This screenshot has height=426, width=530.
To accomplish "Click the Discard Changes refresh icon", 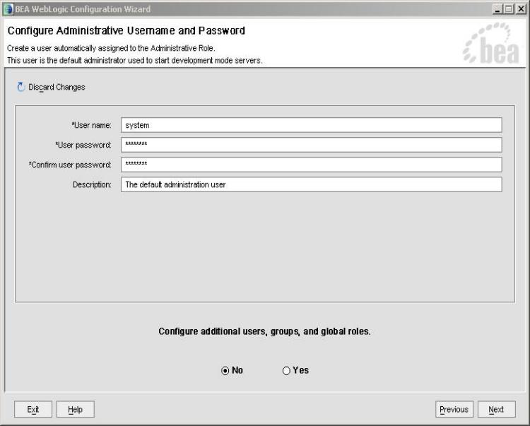I will point(21,87).
